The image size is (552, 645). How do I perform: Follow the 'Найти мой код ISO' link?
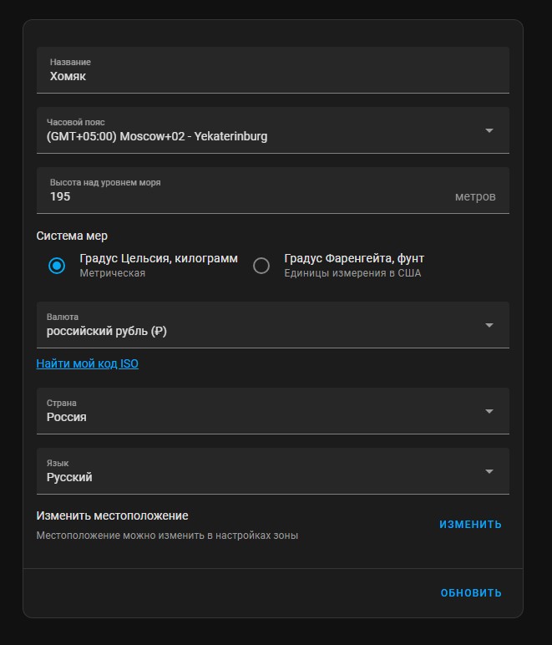point(88,363)
